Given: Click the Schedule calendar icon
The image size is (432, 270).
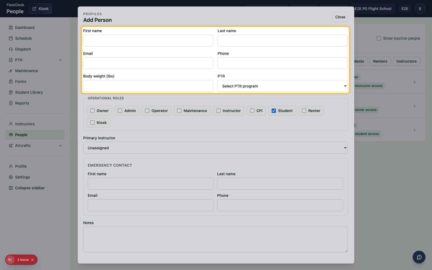Looking at the screenshot, I should point(11,38).
